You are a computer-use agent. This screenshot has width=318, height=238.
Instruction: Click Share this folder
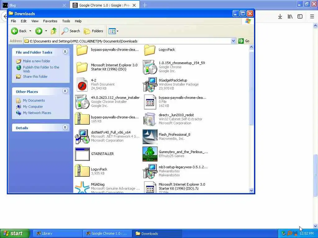point(35,77)
